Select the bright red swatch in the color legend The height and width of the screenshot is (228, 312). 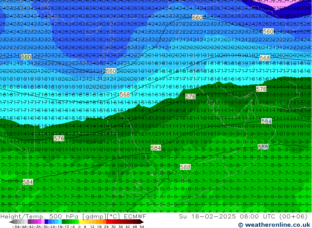pos(108,222)
